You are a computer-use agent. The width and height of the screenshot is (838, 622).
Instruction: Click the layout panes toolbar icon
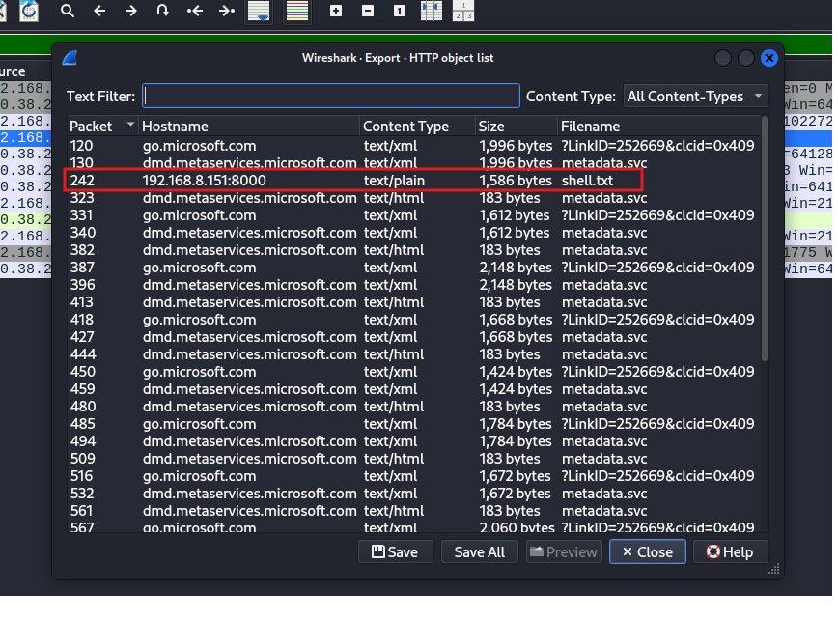(463, 11)
